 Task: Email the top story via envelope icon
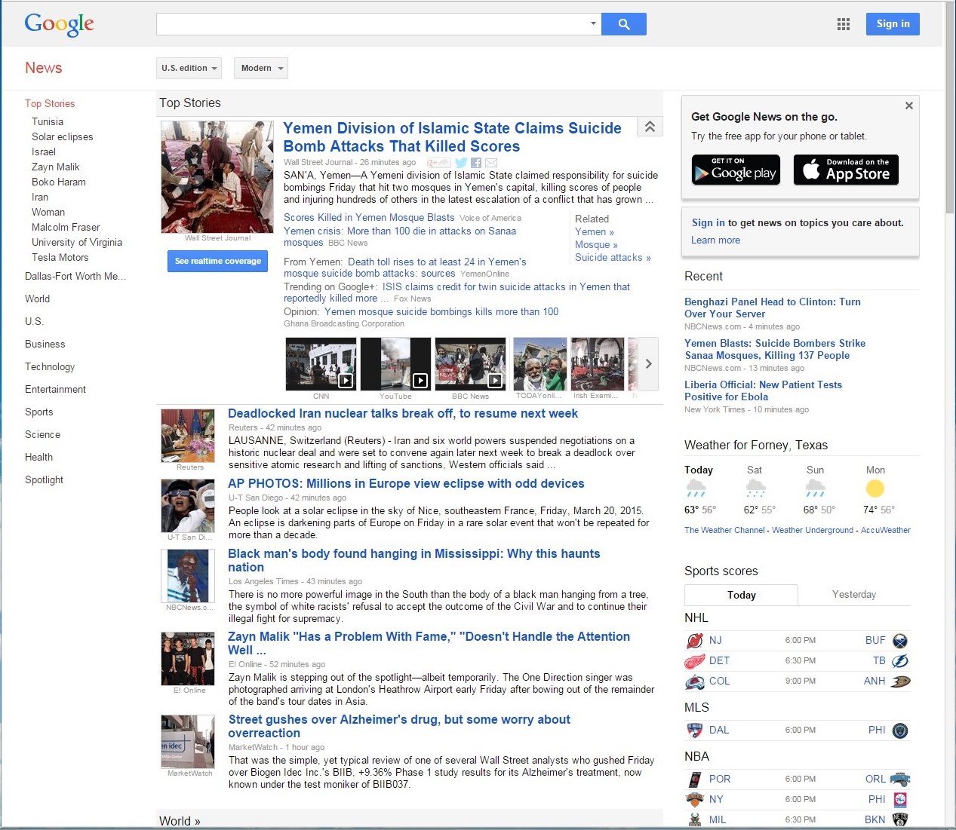tap(491, 163)
